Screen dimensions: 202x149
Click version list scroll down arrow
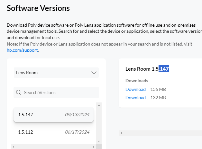[x=99, y=141]
